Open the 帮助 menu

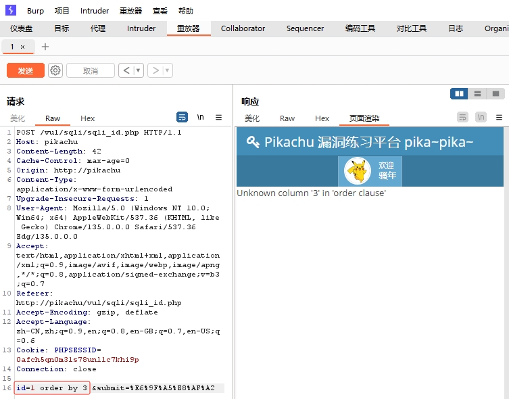(186, 11)
